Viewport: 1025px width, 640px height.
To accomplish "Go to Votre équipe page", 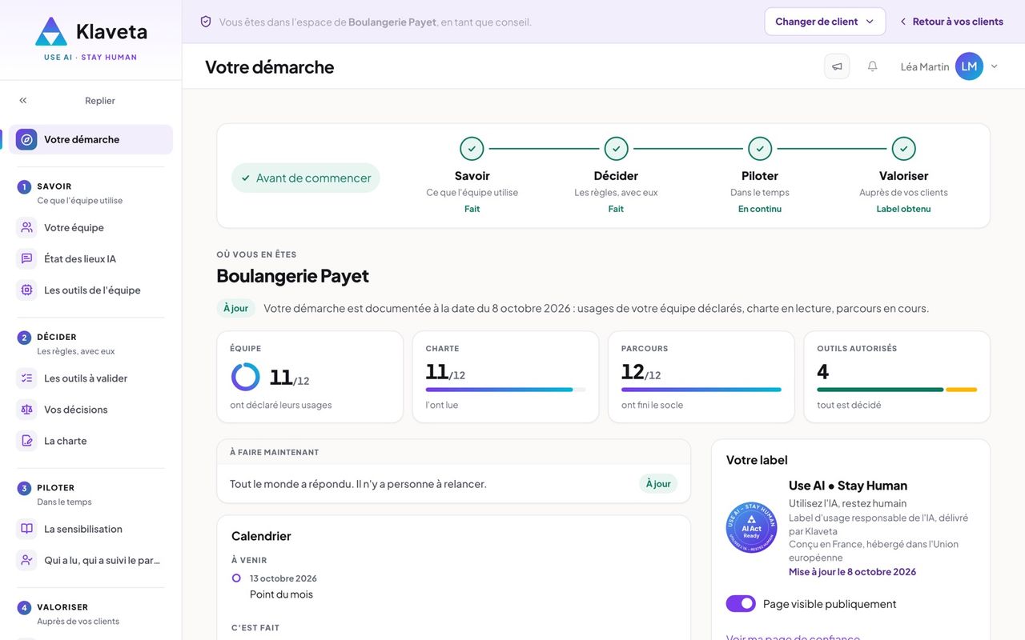I will coord(90,227).
